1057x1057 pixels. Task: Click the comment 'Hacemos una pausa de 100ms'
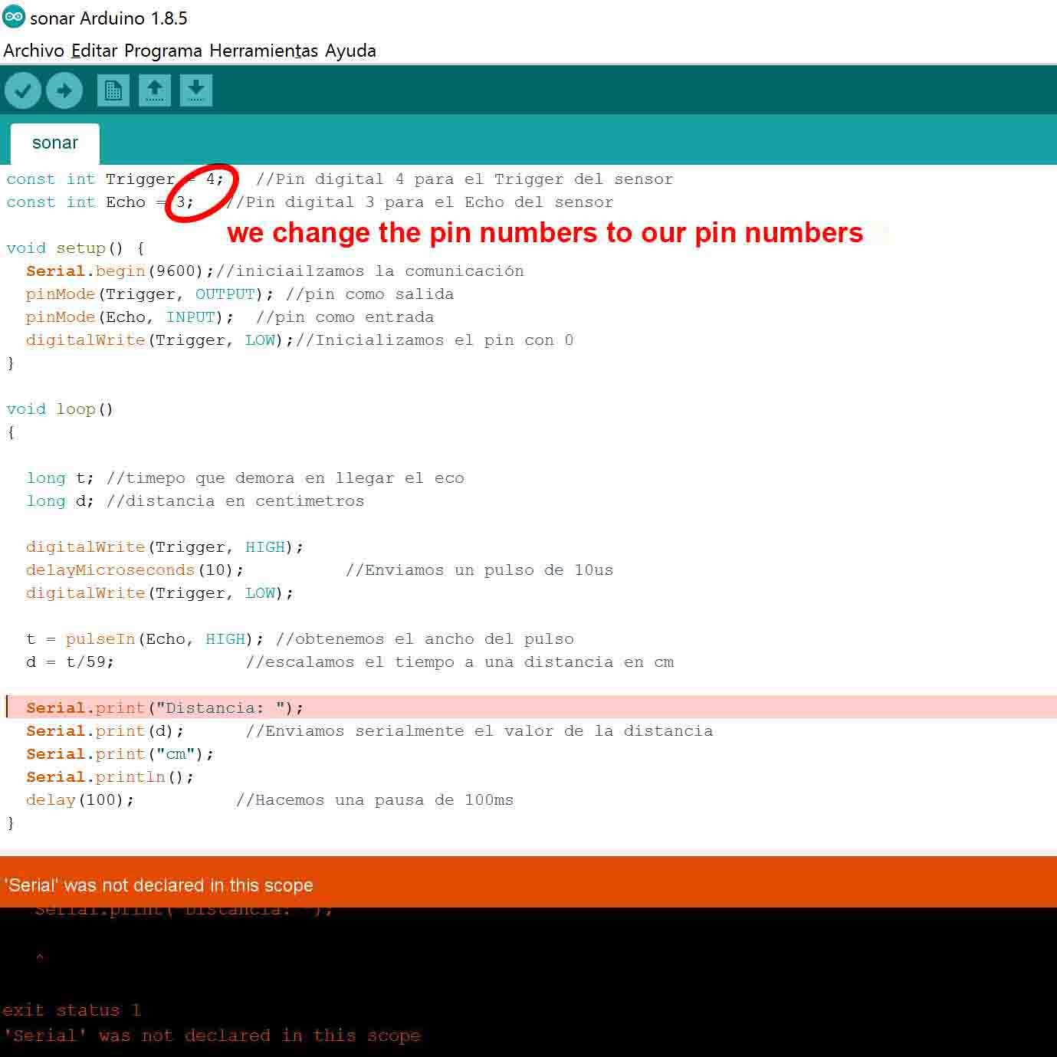(375, 800)
